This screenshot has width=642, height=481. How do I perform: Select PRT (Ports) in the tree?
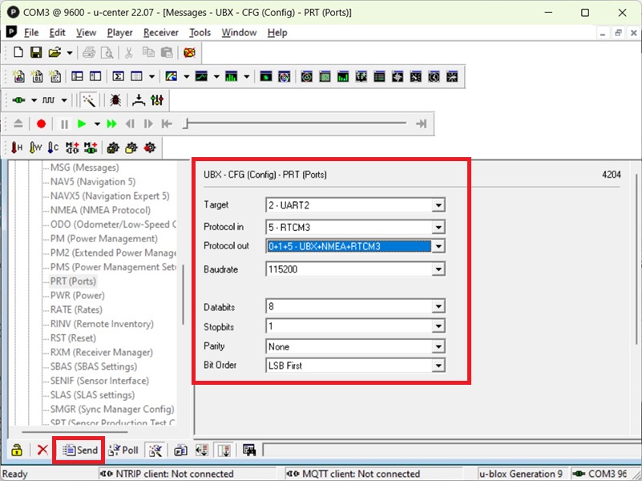(x=73, y=281)
